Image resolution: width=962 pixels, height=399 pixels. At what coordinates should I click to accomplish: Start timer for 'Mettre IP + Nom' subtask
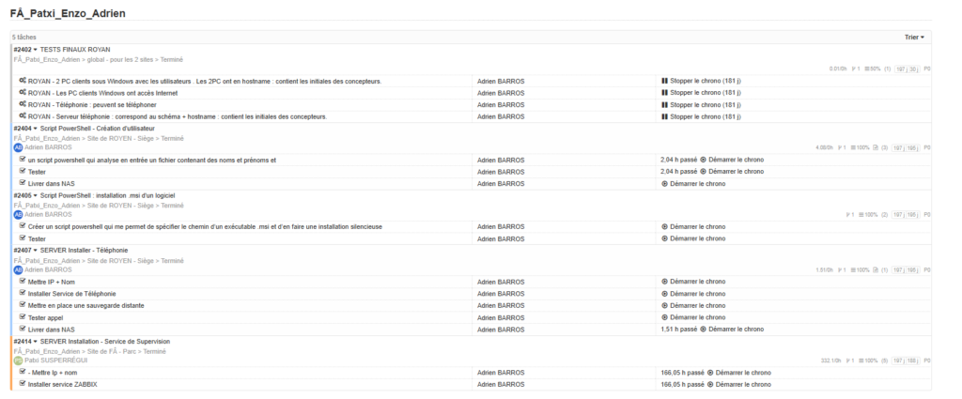[693, 282]
